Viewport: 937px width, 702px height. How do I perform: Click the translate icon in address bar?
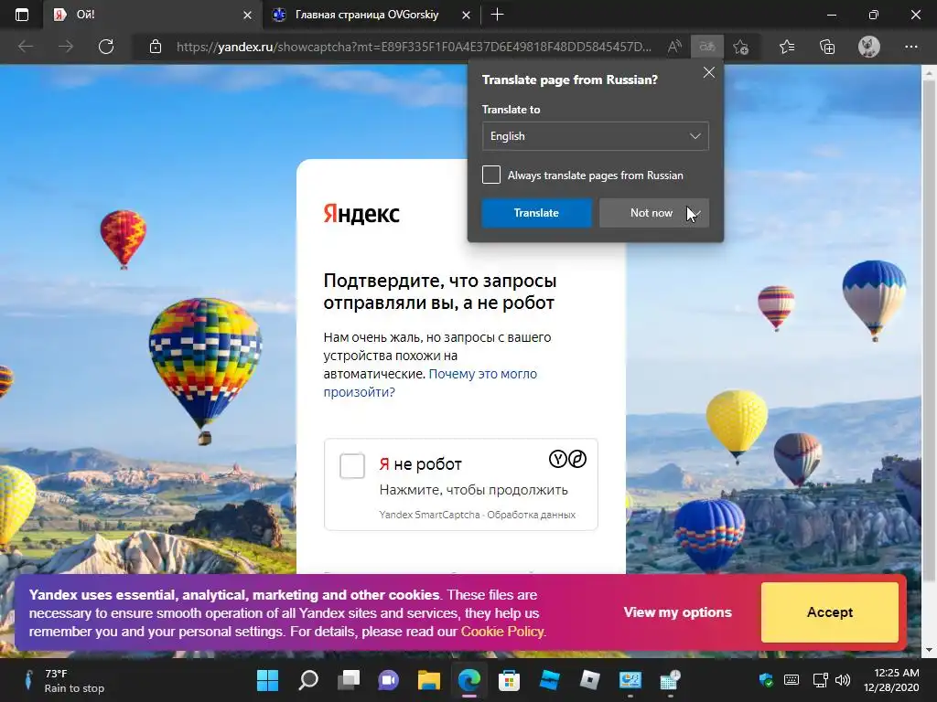click(707, 47)
